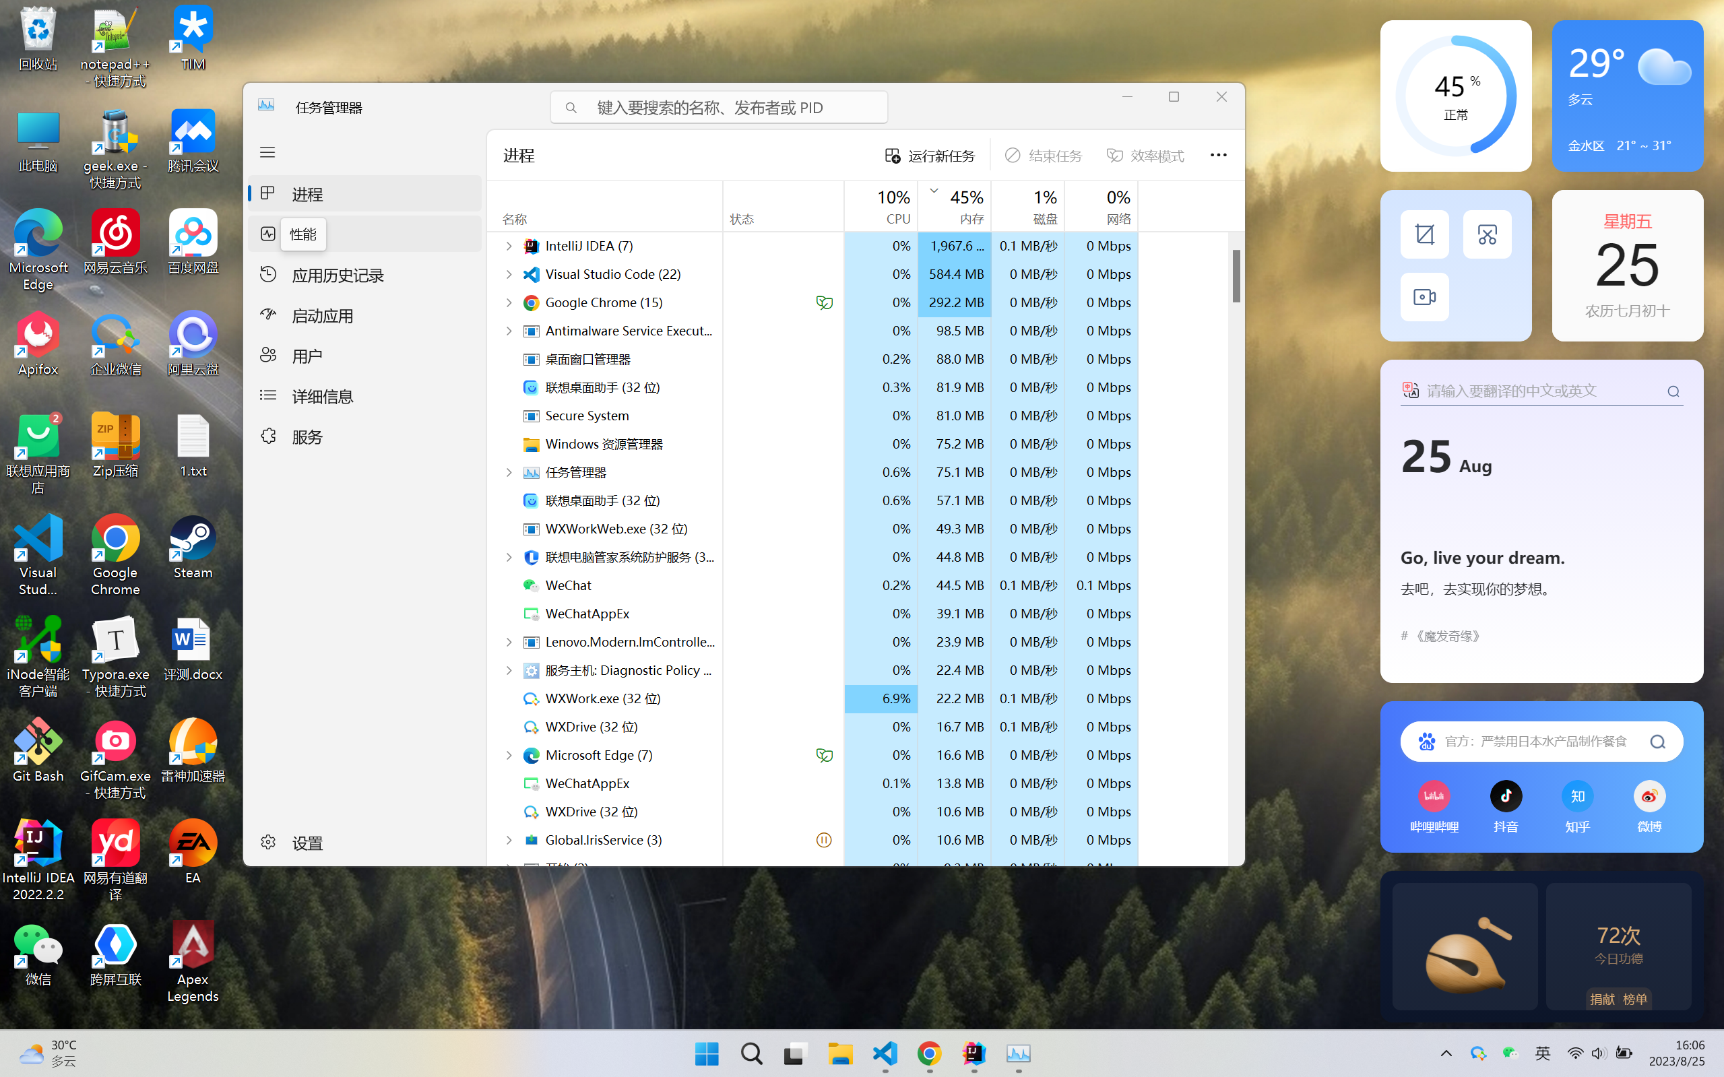
Task: Select the 腾讯会议 desktop icon
Action: click(x=193, y=141)
